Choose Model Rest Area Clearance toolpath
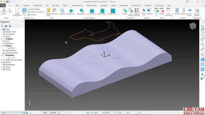 [81, 11]
